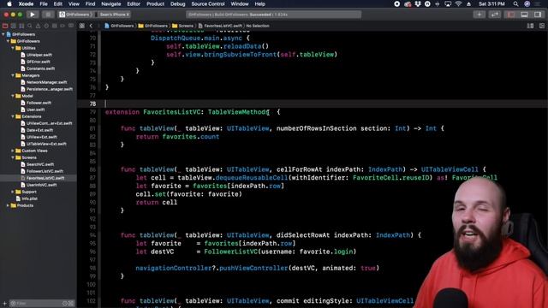548x308 pixels.
Task: Toggle the navigator panel visibility
Action: pyautogui.click(x=511, y=15)
